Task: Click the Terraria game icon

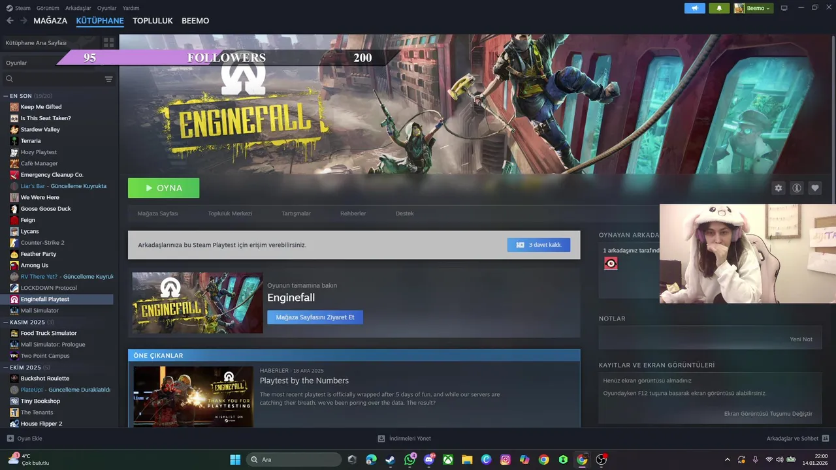Action: click(14, 140)
